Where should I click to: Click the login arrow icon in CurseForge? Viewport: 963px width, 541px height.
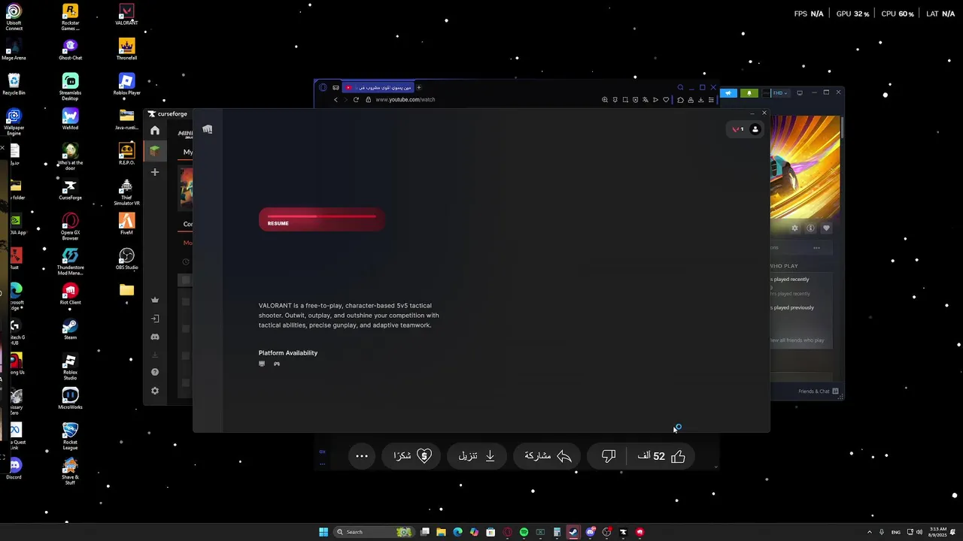click(155, 319)
